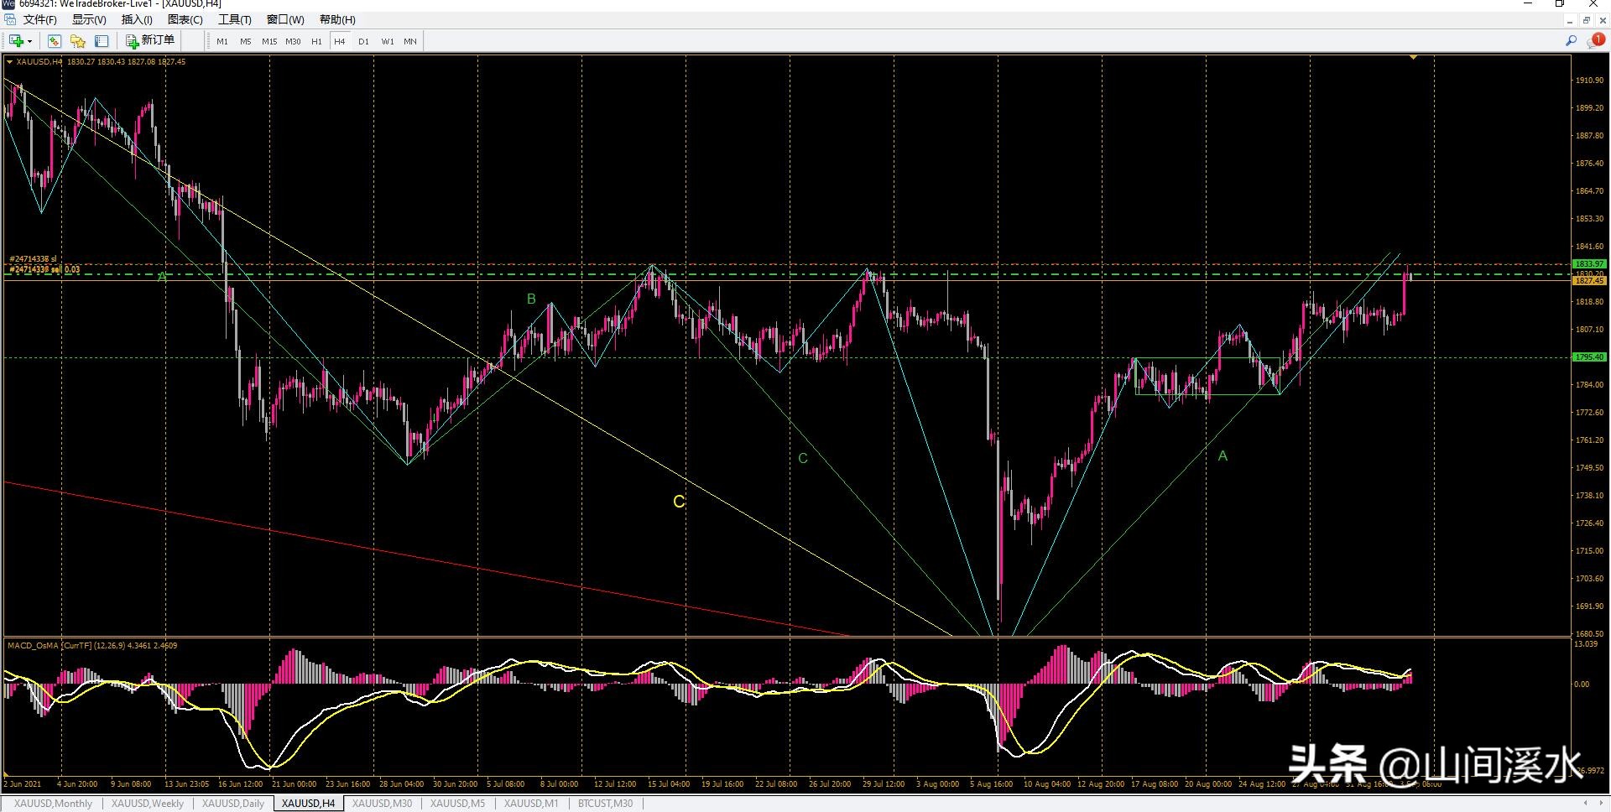This screenshot has width=1611, height=812.
Task: Switch chart to H1 timeframe
Action: click(316, 41)
